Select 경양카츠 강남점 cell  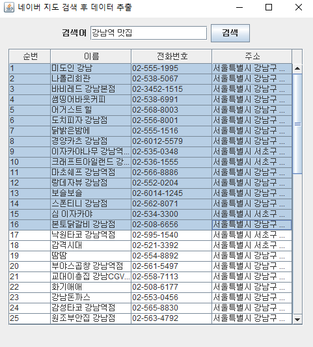click(x=91, y=141)
